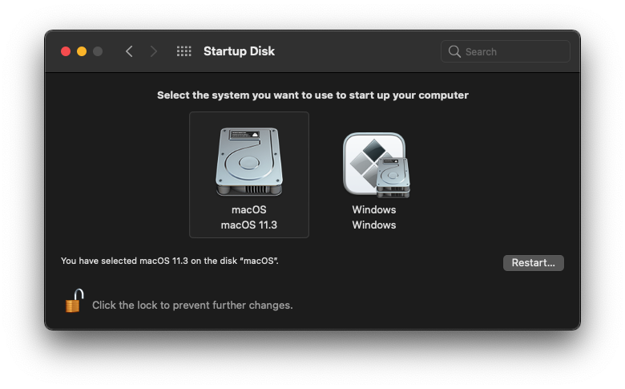The width and height of the screenshot is (625, 389).
Task: Click the "Startup Disk" window title
Action: click(x=239, y=51)
